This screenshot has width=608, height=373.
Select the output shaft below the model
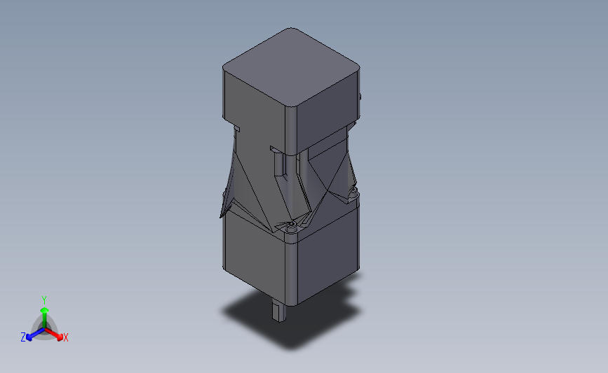[x=278, y=311]
